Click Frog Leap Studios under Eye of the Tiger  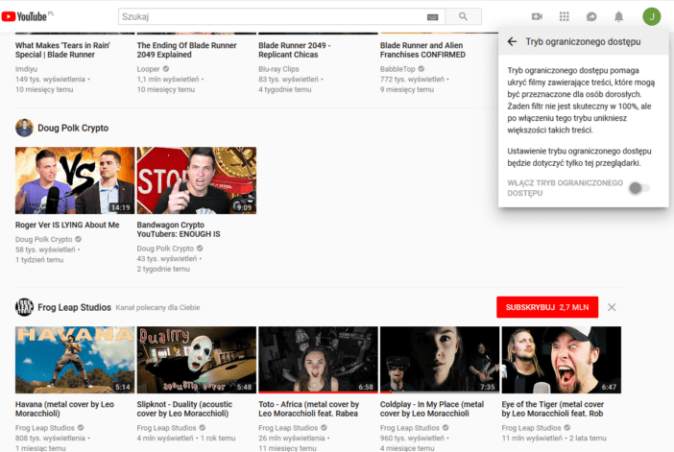pos(531,427)
